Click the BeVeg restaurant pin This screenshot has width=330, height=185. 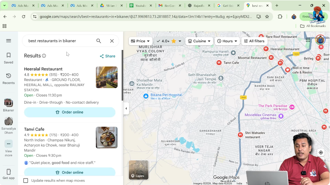click(x=318, y=58)
